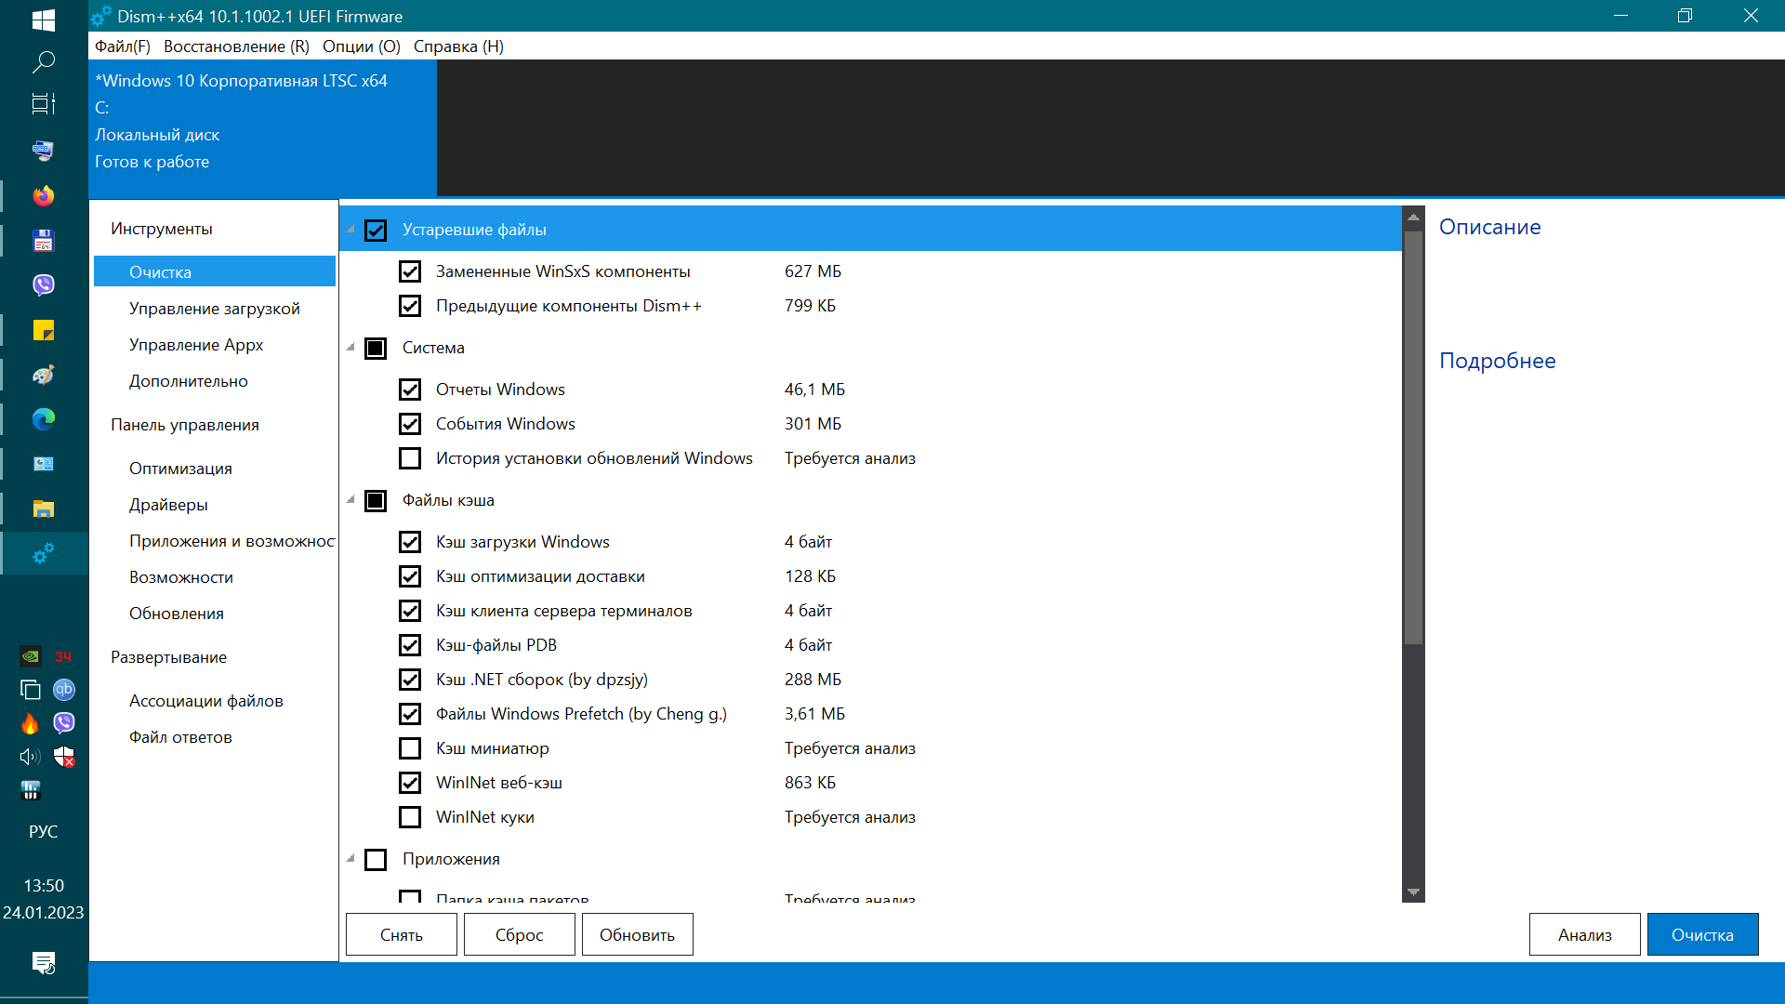Click the volume speaker tray icon
1785x1004 pixels.
(30, 757)
